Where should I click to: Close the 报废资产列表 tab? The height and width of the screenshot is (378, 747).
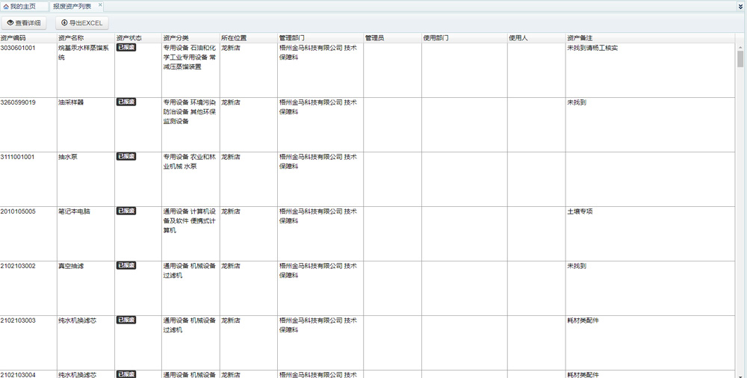(x=99, y=5)
